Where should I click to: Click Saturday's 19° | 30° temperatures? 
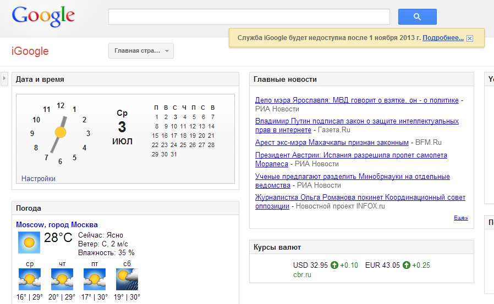pos(127,297)
